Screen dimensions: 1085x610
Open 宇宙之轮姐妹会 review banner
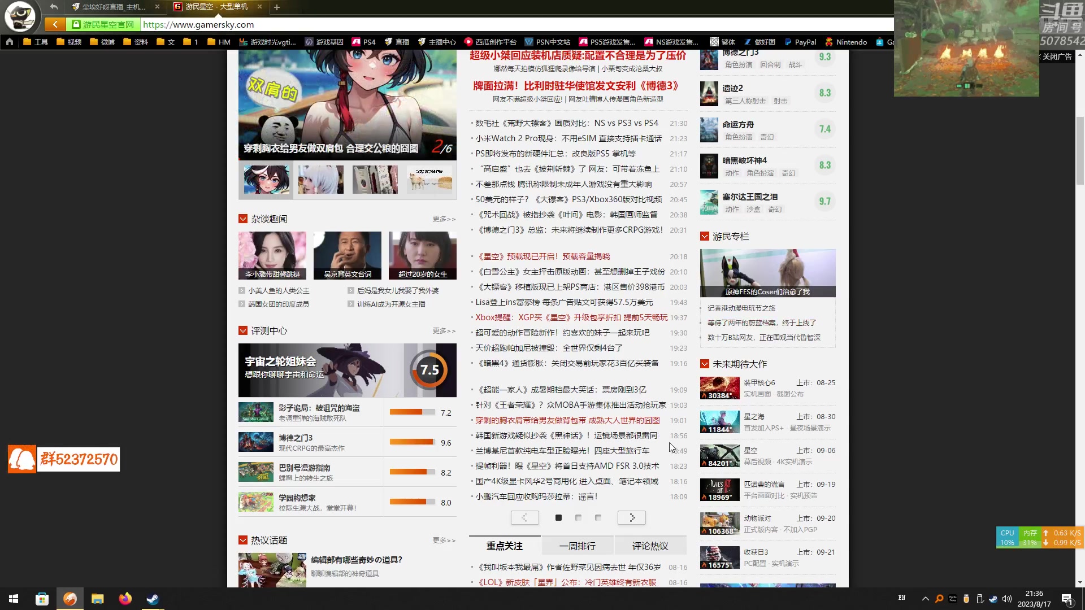point(347,370)
